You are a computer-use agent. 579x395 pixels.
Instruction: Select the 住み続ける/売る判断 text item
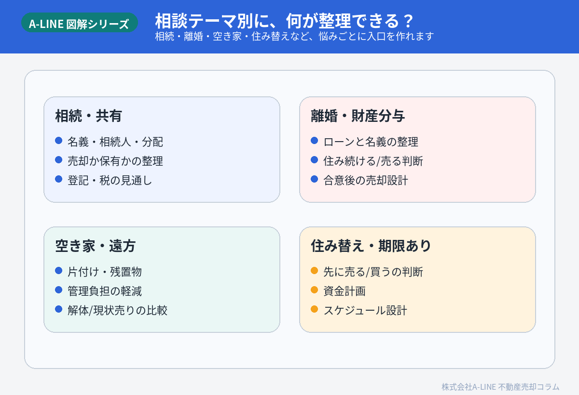[373, 161]
